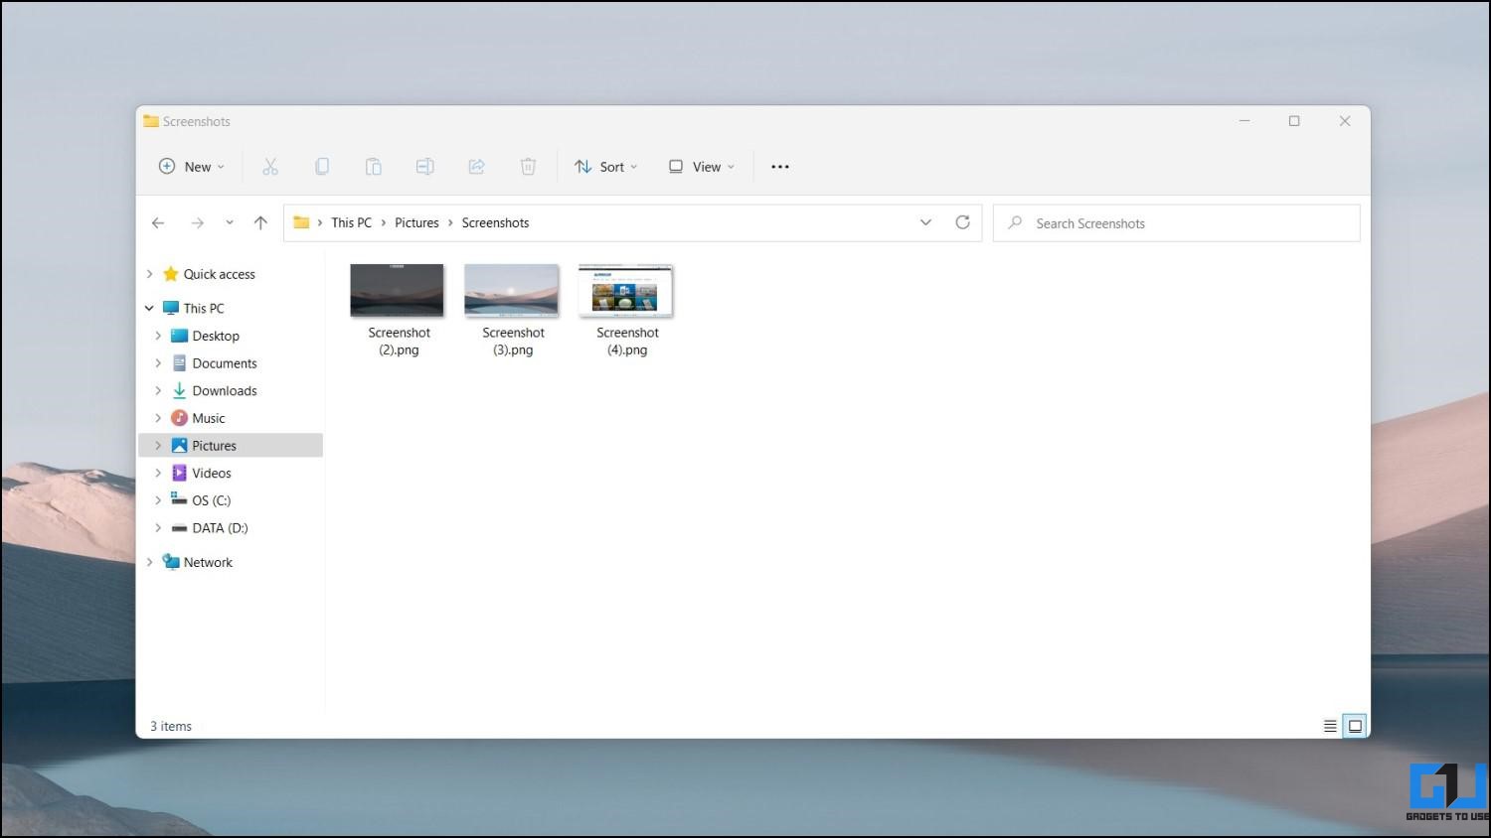Click Screenshots in the address breadcrumb
The image size is (1491, 838).
[x=495, y=222]
